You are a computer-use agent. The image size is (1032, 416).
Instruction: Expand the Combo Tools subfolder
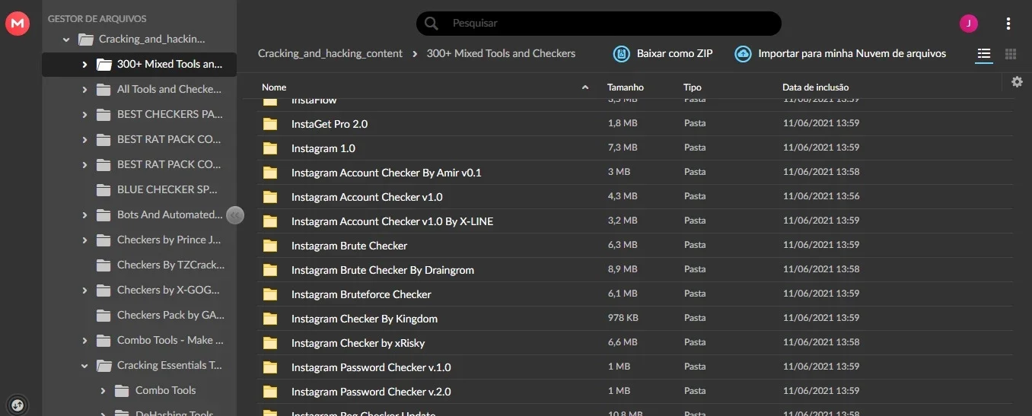[x=103, y=391]
